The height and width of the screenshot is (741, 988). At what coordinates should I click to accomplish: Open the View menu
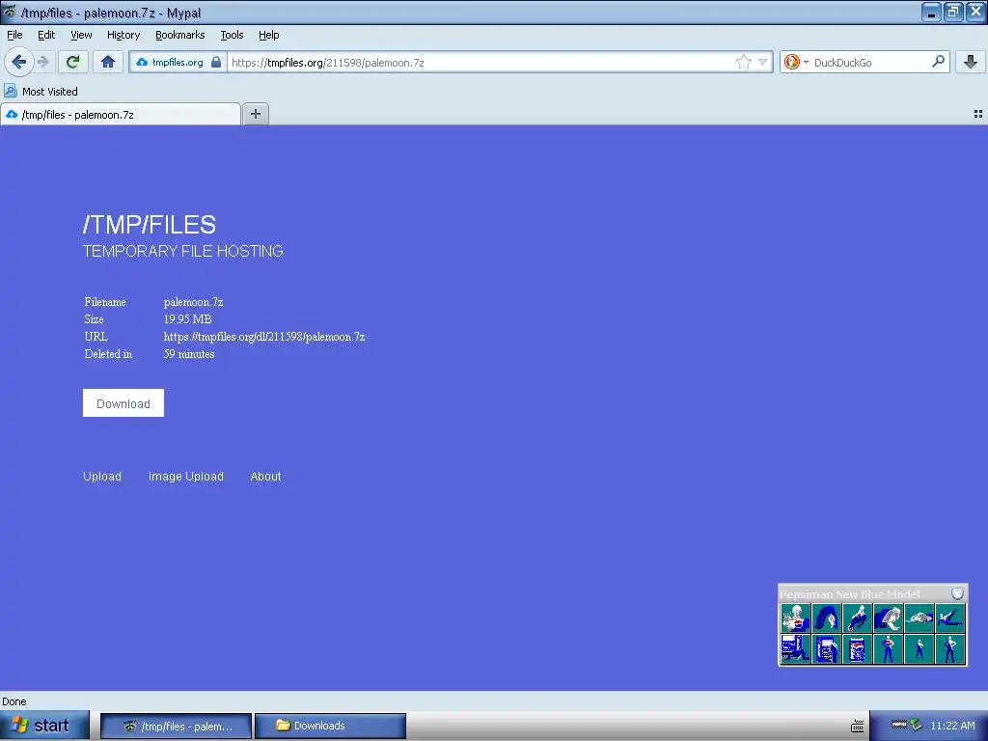pyautogui.click(x=81, y=36)
